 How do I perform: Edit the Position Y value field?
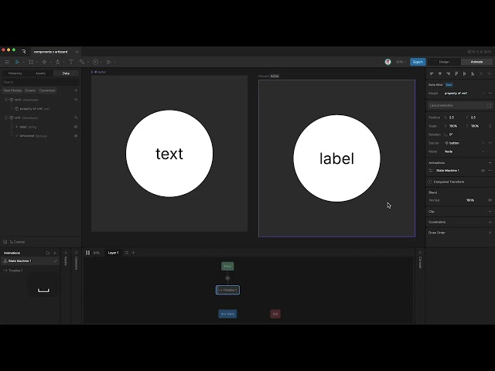tap(477, 117)
